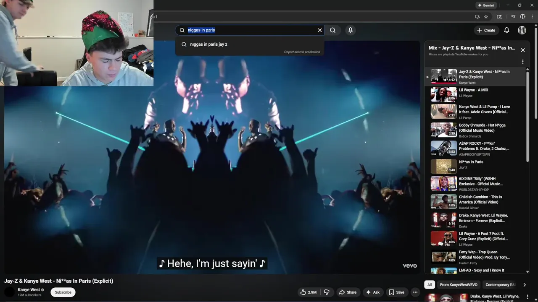This screenshot has height=302, width=538.
Task: Open options for the recommended Drake video
Action: pos(528,297)
